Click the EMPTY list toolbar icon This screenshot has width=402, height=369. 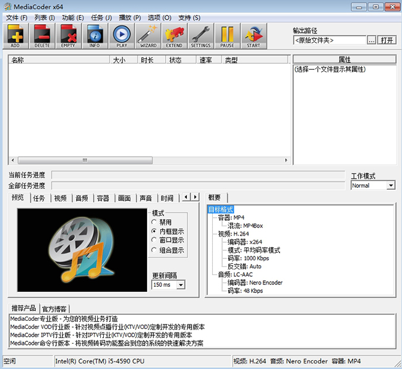point(69,36)
